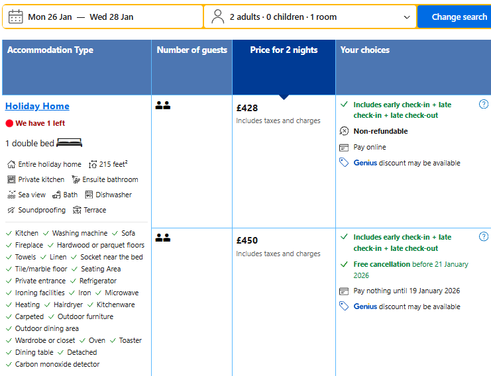Image resolution: width=491 pixels, height=376 pixels.
Task: Click the Non-refundable icon
Action: tap(344, 131)
